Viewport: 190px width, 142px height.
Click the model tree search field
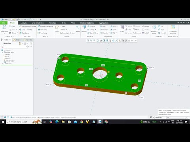coord(15,47)
